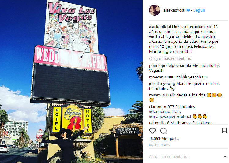229x163 pixels.
Task: Open the alaskaoficial username in header
Action: [x=174, y=10]
